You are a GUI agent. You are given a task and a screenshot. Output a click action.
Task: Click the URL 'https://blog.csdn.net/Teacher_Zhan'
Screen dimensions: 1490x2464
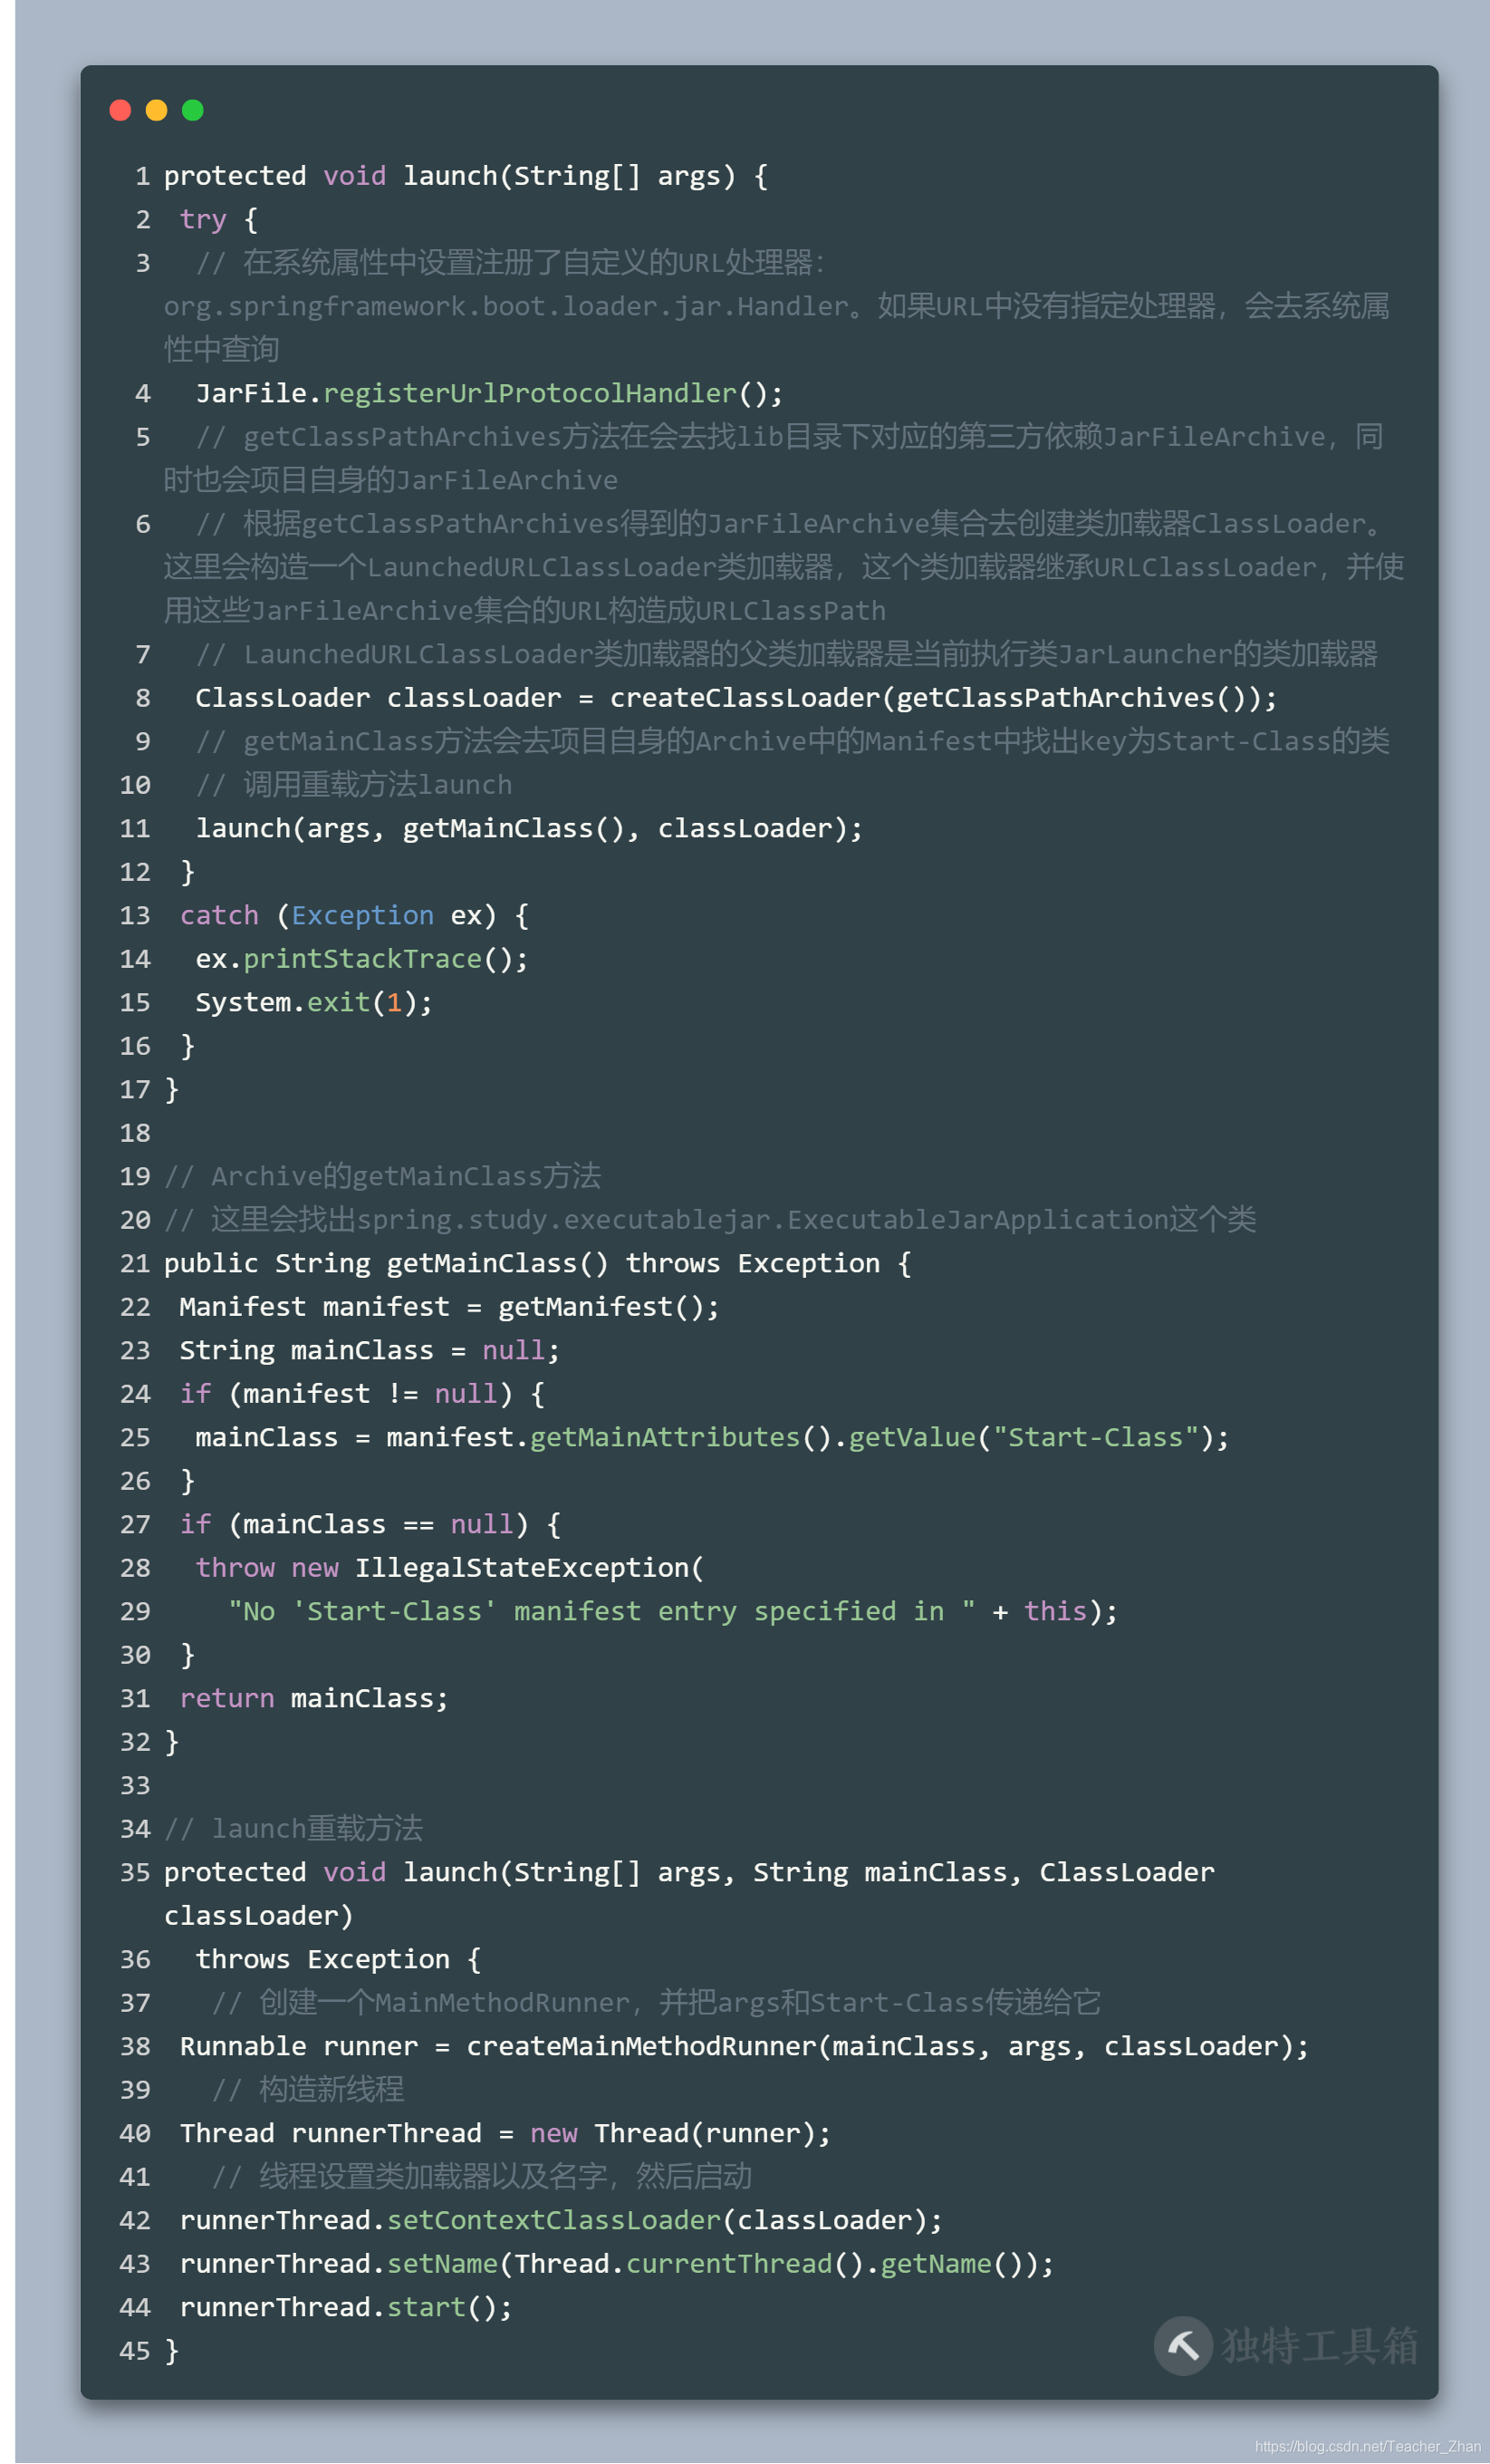(x=1367, y=2446)
